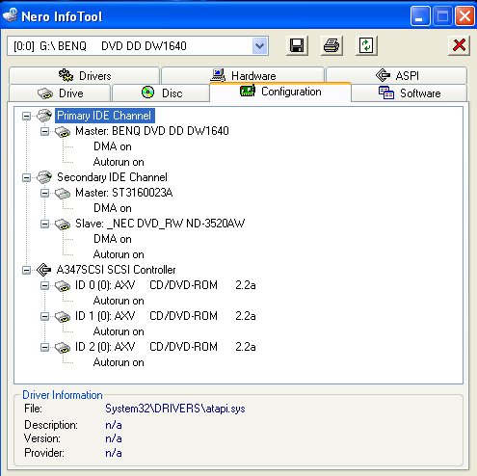
Task: Select the ID 2 (0): AXV CD/DVD-ROM row
Action: pos(166,347)
